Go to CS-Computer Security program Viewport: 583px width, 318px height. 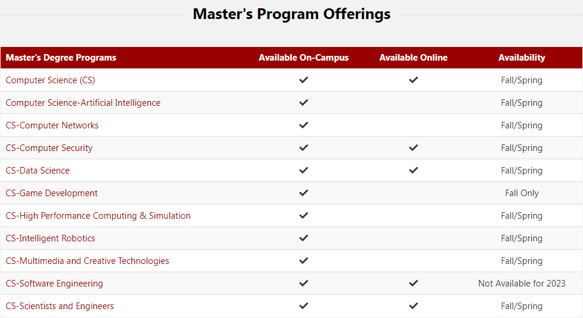49,148
